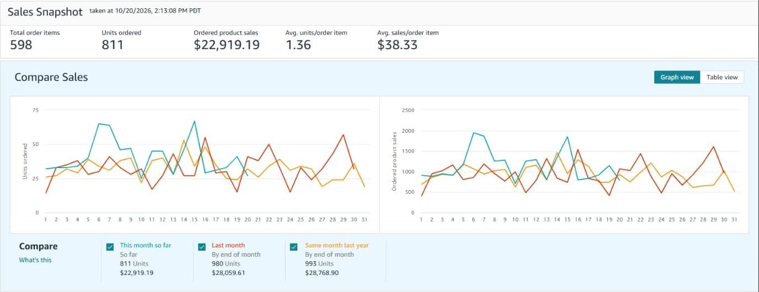Click the Sales Snapshot heading
This screenshot has height=292, width=759.
point(45,12)
